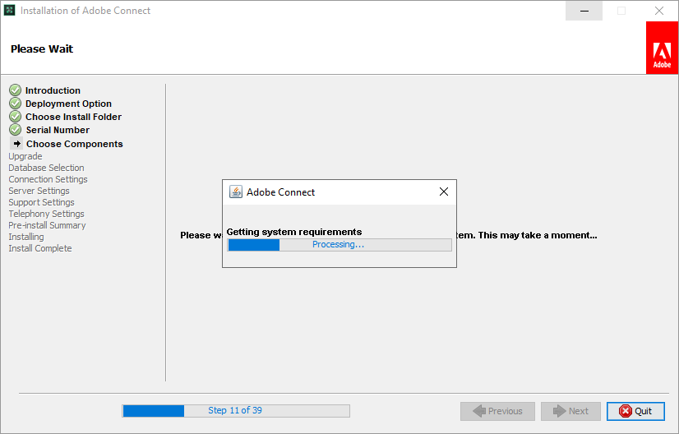
Task: Click the Processing progress bar
Action: (x=339, y=245)
